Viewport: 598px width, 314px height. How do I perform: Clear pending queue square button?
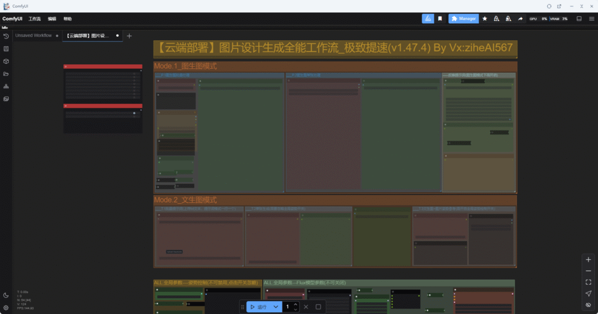[x=318, y=307]
